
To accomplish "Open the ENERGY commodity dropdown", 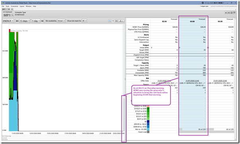I will point(8,21).
